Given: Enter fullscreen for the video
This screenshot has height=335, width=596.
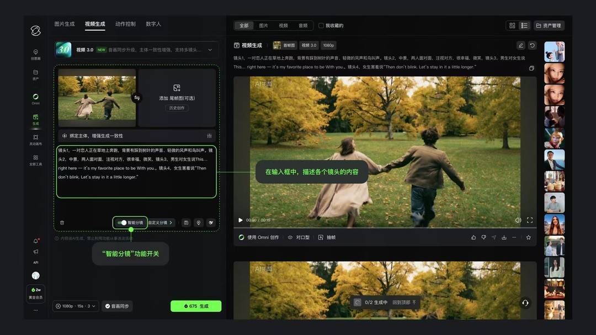Looking at the screenshot, I should click(530, 220).
